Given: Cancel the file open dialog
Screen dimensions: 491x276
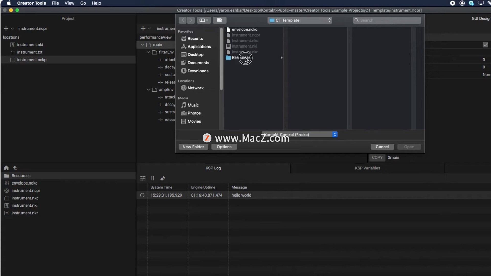Looking at the screenshot, I should click(x=382, y=147).
